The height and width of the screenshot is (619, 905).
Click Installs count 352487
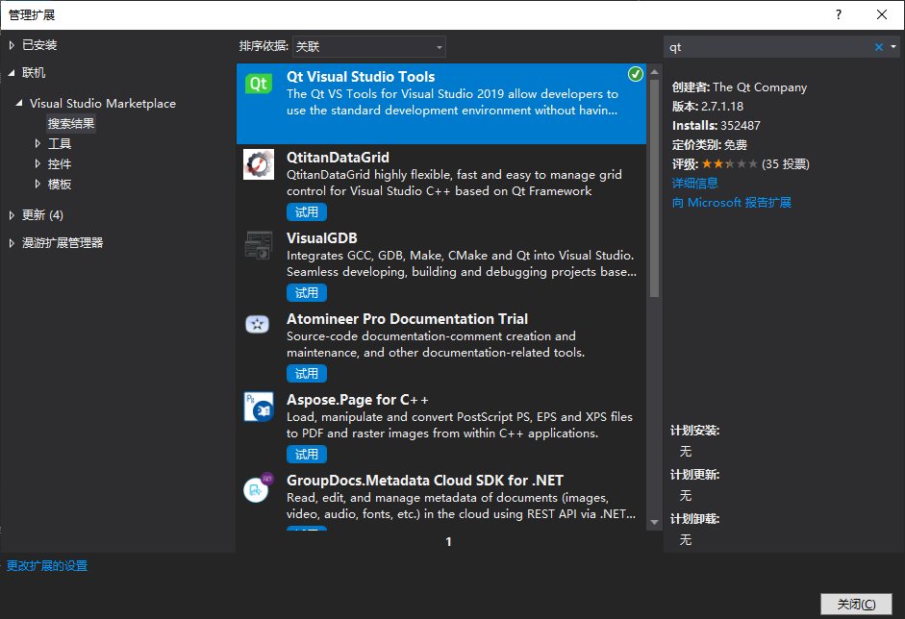[x=740, y=125]
